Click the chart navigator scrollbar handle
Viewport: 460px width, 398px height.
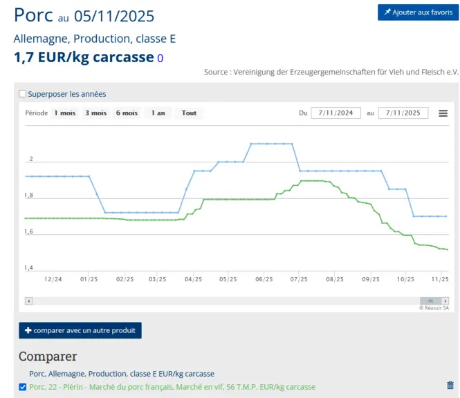click(430, 301)
